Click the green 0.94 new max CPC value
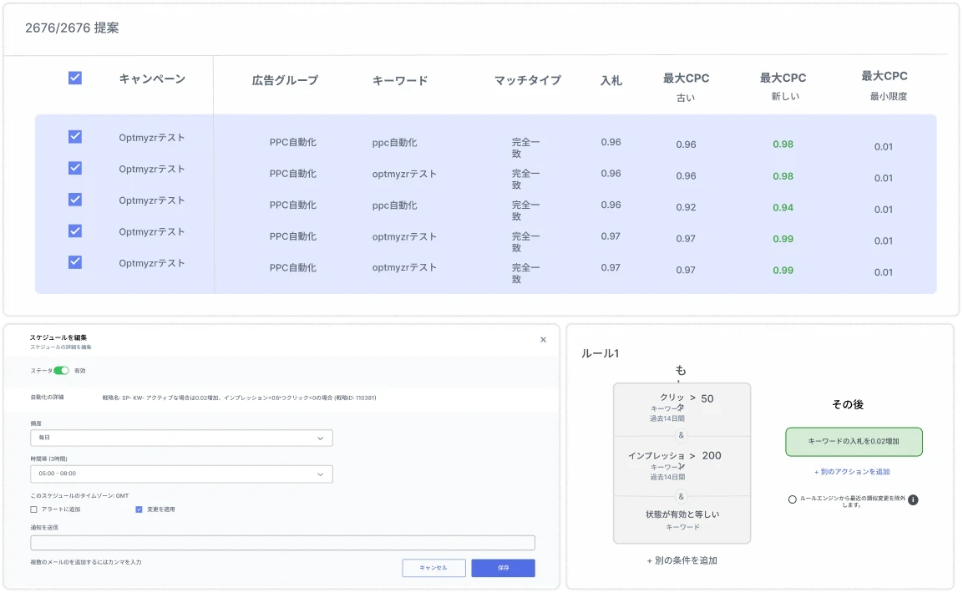This screenshot has width=963, height=593. click(x=783, y=207)
